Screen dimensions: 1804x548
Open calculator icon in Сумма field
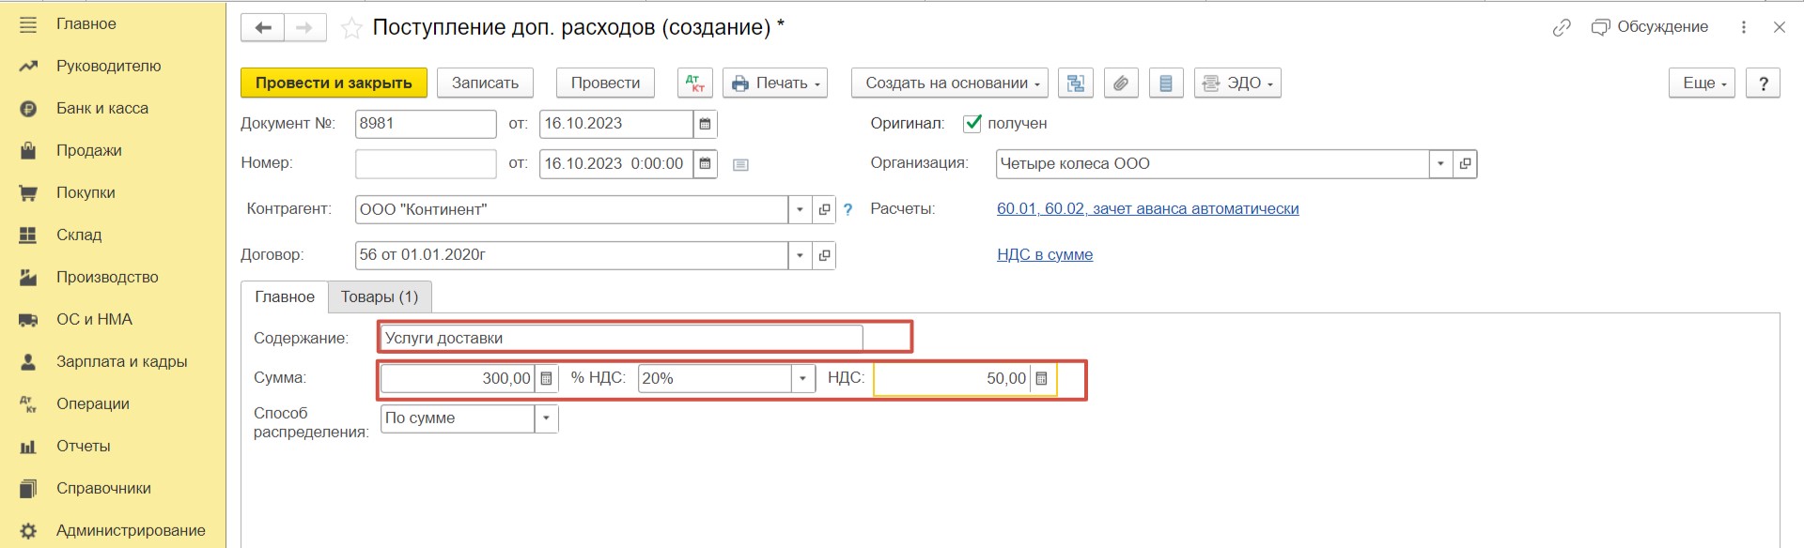point(547,378)
